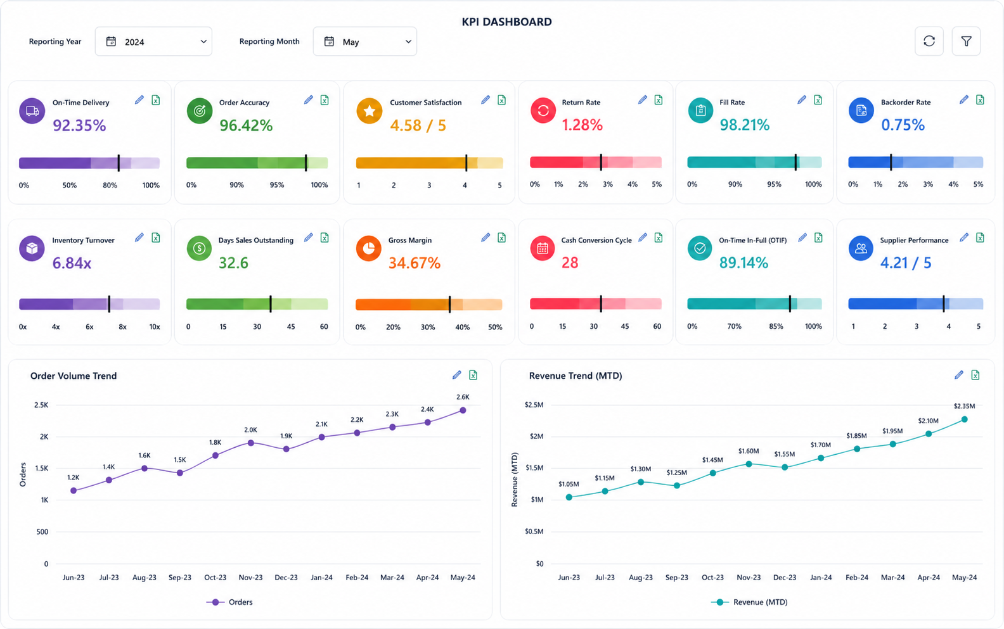Edit the On-Time In-Full (OTIF) card
This screenshot has height=629, width=1004.
tap(802, 238)
